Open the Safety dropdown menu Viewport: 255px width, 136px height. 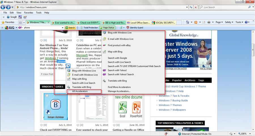point(229,22)
